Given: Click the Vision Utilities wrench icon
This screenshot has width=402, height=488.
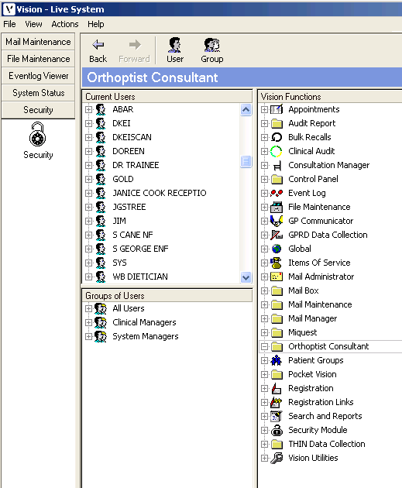Looking at the screenshot, I should coord(277,458).
